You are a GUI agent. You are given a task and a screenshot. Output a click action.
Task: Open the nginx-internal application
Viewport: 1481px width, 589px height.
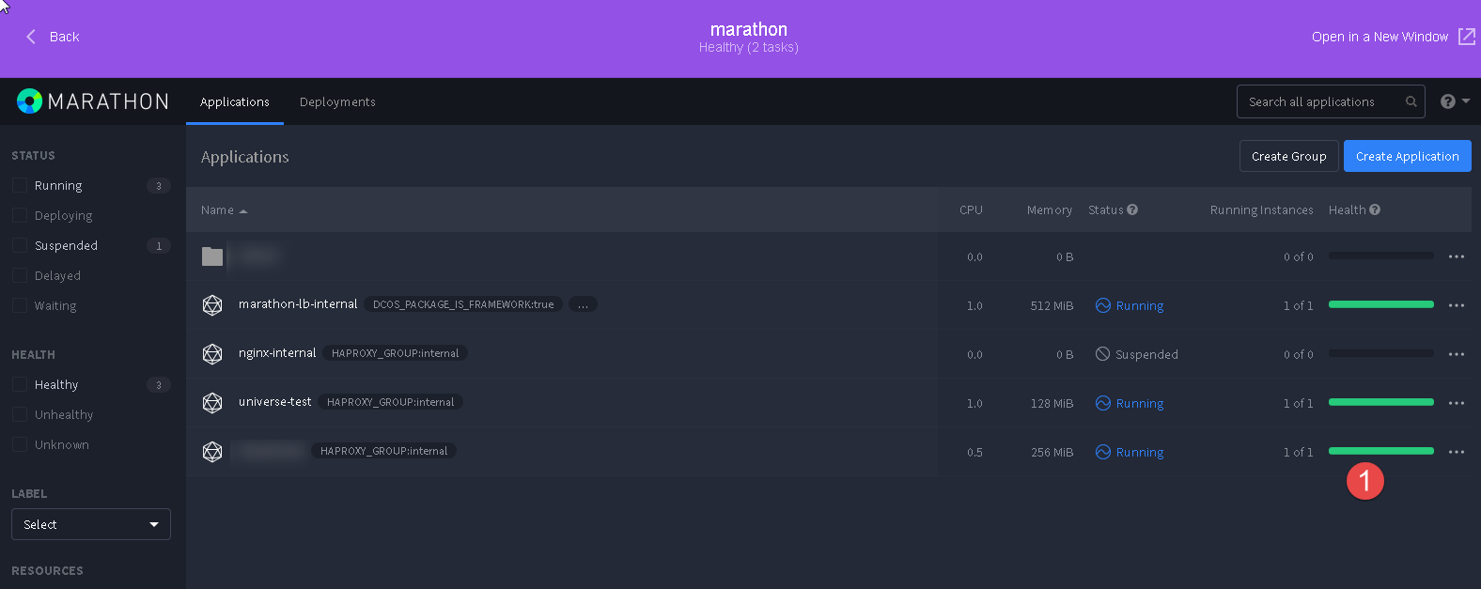(x=277, y=353)
